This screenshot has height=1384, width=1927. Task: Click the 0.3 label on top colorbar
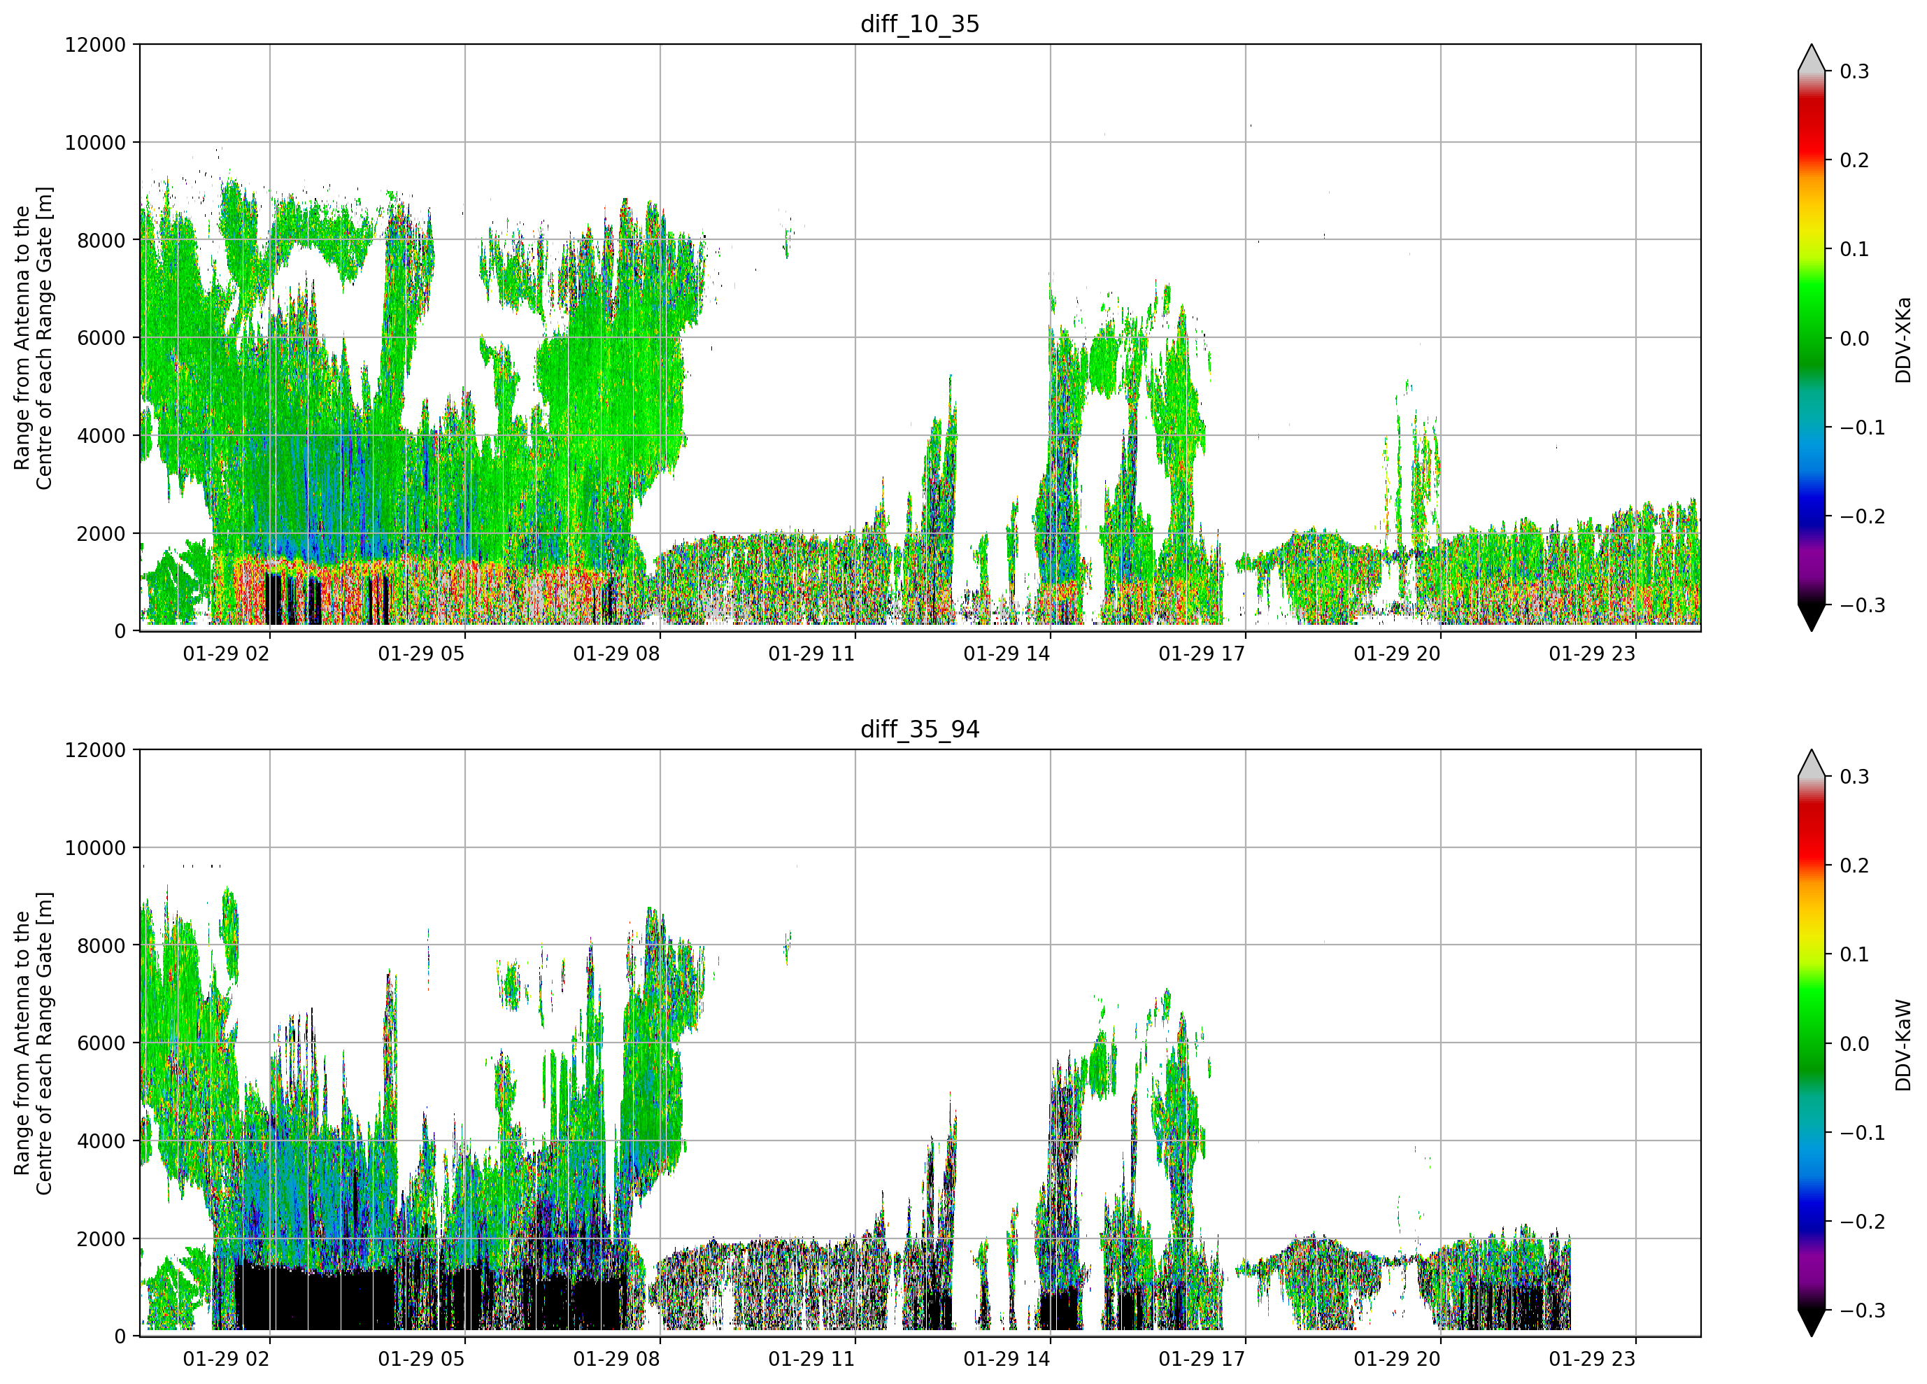point(1855,71)
